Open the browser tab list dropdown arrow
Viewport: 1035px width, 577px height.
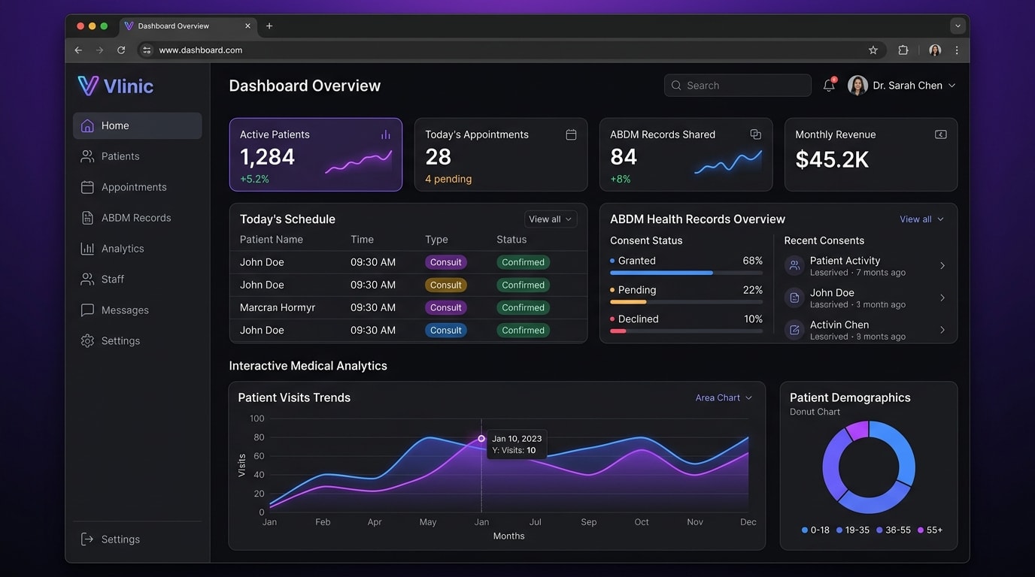click(x=958, y=26)
